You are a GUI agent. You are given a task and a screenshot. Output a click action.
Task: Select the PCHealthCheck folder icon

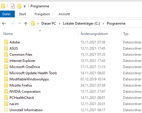click(x=6, y=97)
